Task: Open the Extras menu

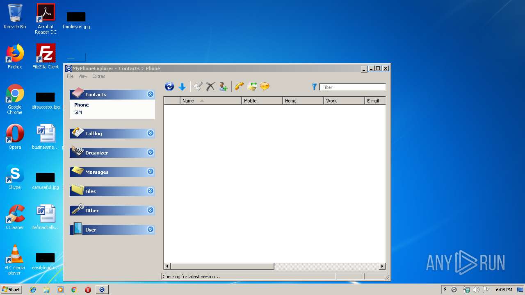Action: (98, 76)
